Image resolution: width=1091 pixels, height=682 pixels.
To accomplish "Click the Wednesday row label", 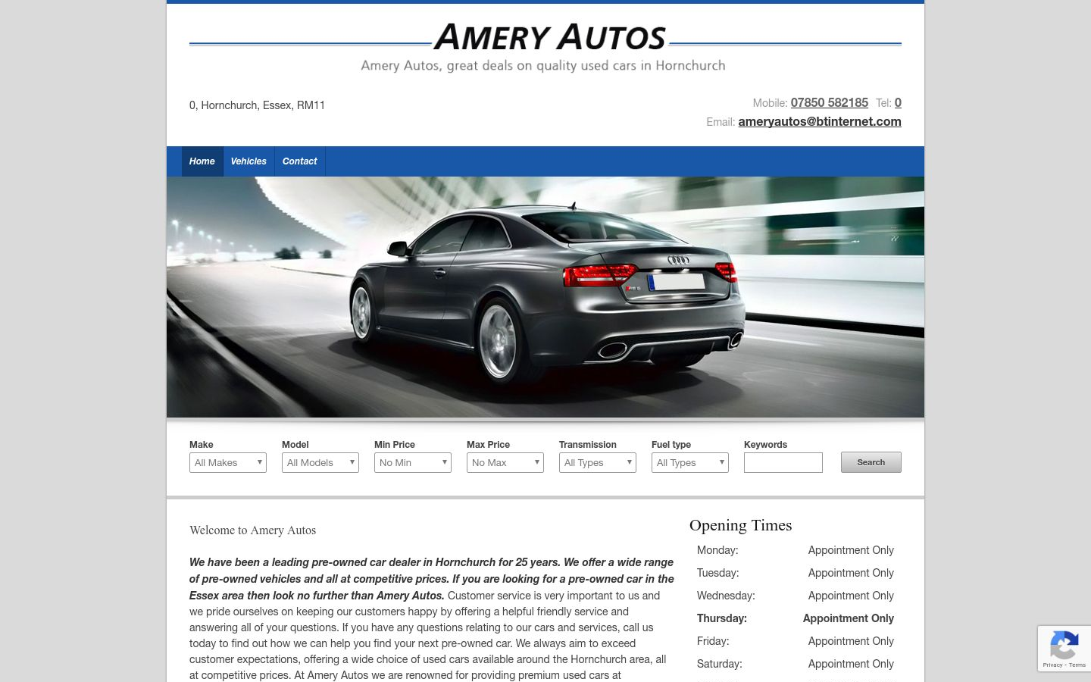I will click(726, 596).
